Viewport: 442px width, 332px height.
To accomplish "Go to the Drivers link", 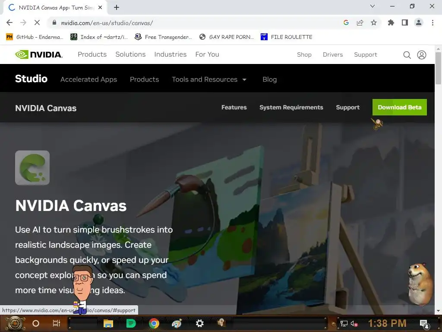I will point(333,55).
